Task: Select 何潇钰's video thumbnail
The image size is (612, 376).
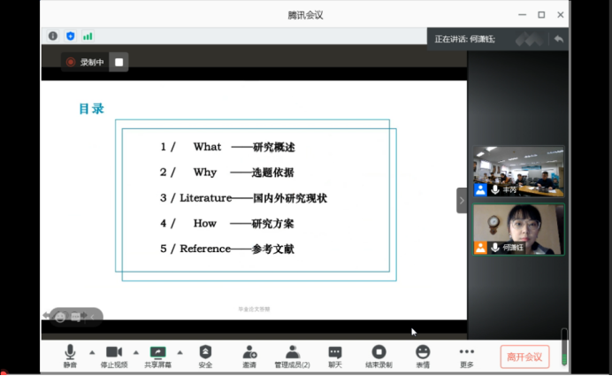Action: (x=518, y=229)
